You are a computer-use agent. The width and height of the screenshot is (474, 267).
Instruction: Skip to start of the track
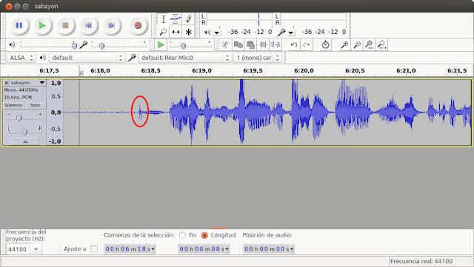pyautogui.click(x=88, y=26)
